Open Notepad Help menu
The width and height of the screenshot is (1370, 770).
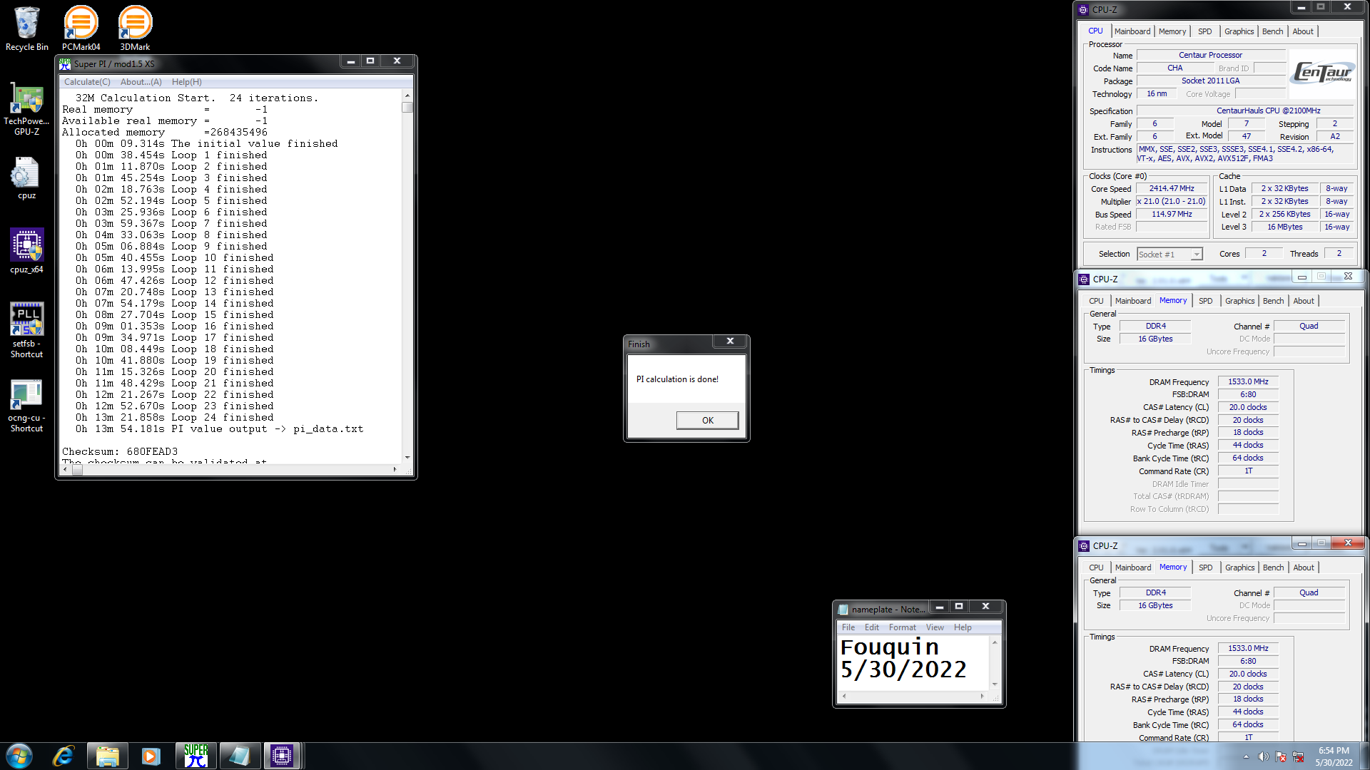(963, 627)
